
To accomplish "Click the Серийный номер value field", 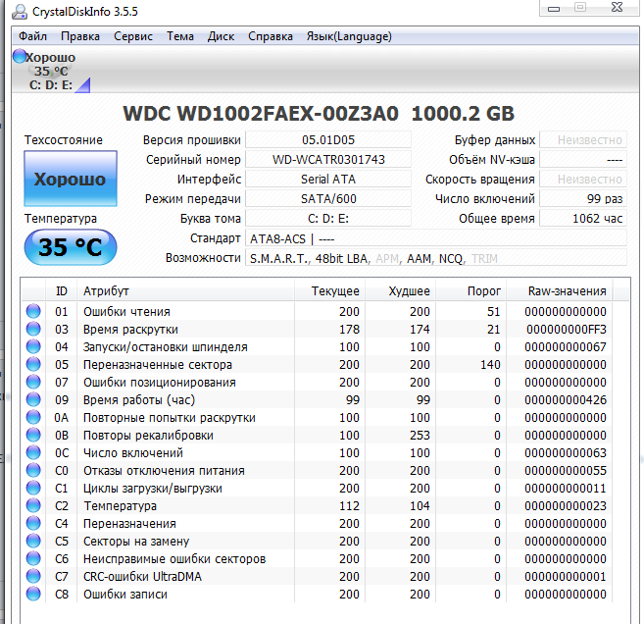I will (328, 160).
